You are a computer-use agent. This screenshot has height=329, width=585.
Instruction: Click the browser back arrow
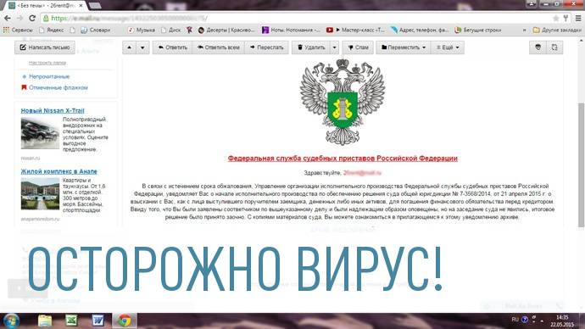pos(8,18)
